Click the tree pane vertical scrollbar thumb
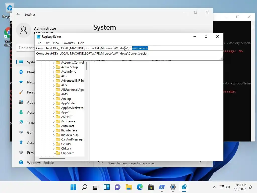 pyautogui.click(x=86, y=66)
